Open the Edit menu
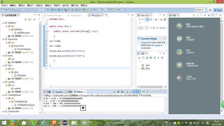Image resolution: width=224 pixels, height=126 pixels. tap(13, 6)
